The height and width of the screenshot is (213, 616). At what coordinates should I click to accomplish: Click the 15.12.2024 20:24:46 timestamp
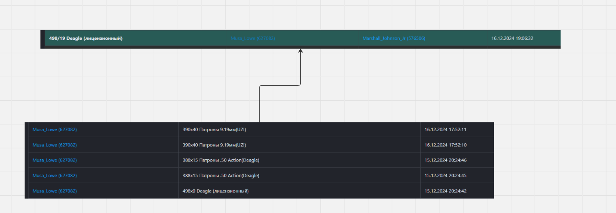click(445, 160)
